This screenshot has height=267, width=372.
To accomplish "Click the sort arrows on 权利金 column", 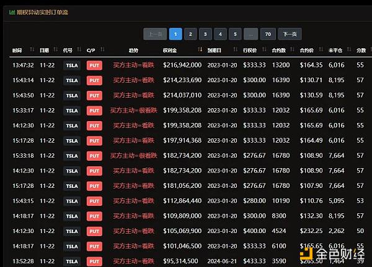I will tap(200, 49).
